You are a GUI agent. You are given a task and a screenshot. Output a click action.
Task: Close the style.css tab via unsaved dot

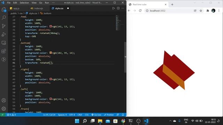pyautogui.click(x=68, y=8)
